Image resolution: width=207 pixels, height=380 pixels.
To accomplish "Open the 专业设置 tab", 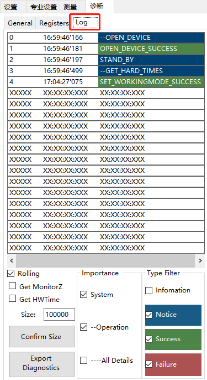I will pyautogui.click(x=44, y=7).
